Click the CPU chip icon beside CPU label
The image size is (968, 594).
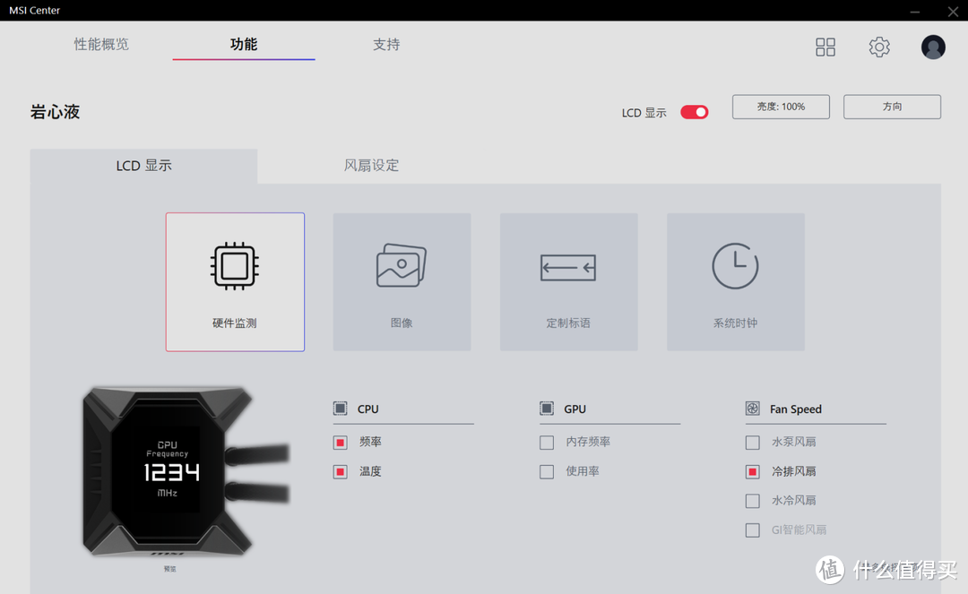(340, 409)
